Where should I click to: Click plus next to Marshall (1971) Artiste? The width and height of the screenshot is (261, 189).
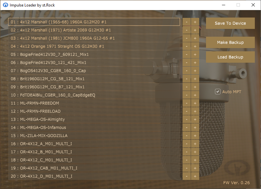tap(195, 30)
